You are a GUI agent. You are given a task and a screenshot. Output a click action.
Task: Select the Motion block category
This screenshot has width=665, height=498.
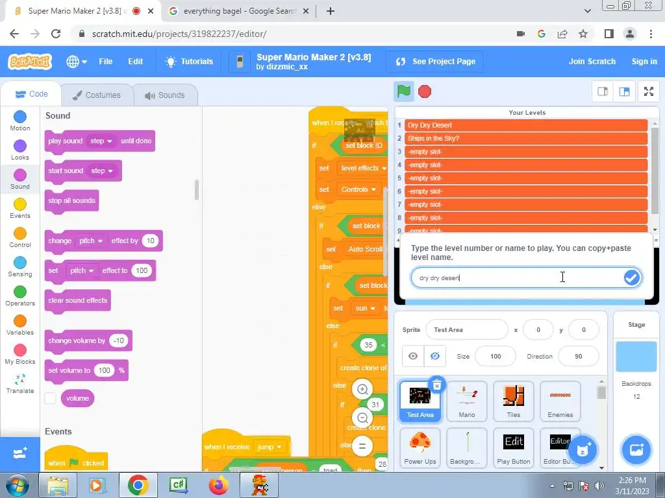[20, 121]
